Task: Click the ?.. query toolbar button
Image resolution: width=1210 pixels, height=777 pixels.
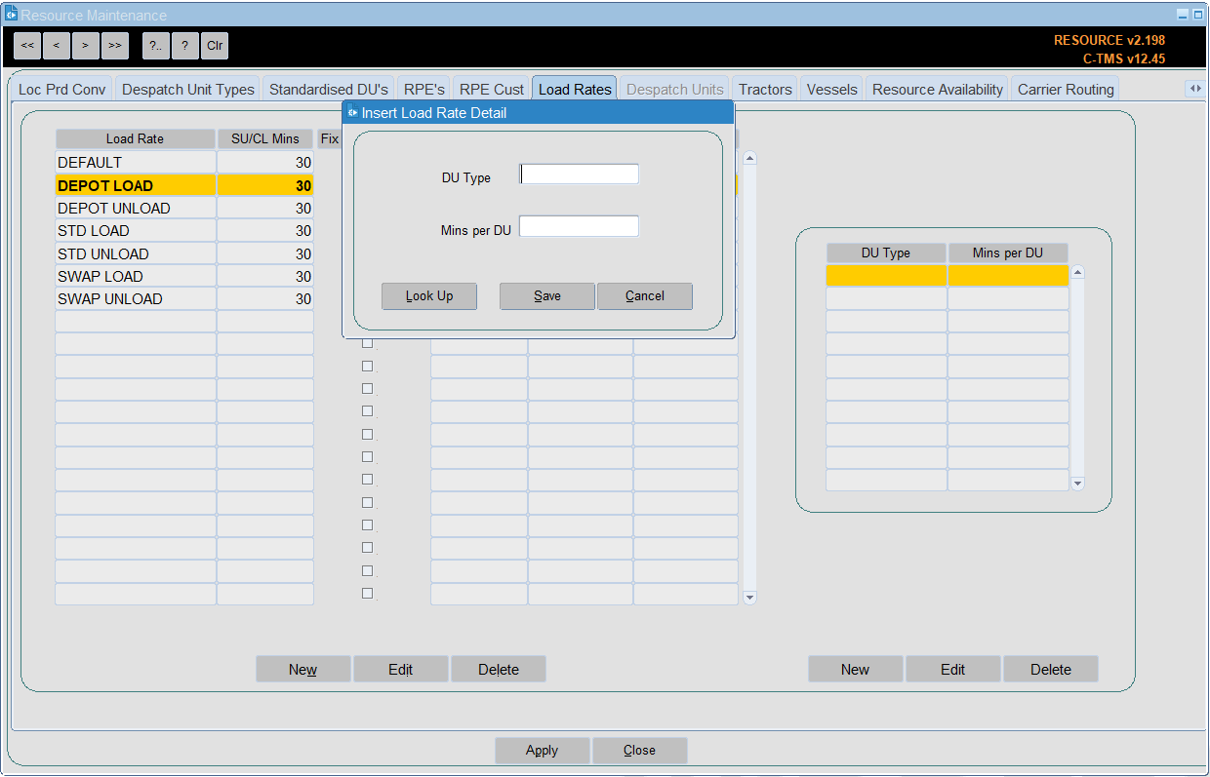Action: [x=156, y=45]
